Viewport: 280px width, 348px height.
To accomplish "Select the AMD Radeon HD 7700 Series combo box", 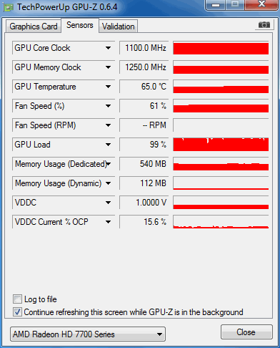I will 88,334.
